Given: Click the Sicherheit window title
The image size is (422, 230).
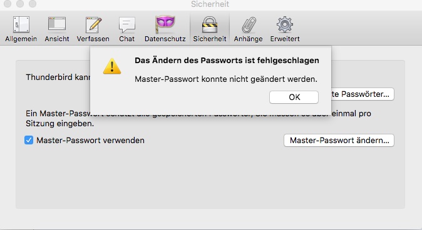Looking at the screenshot, I should [210, 4].
